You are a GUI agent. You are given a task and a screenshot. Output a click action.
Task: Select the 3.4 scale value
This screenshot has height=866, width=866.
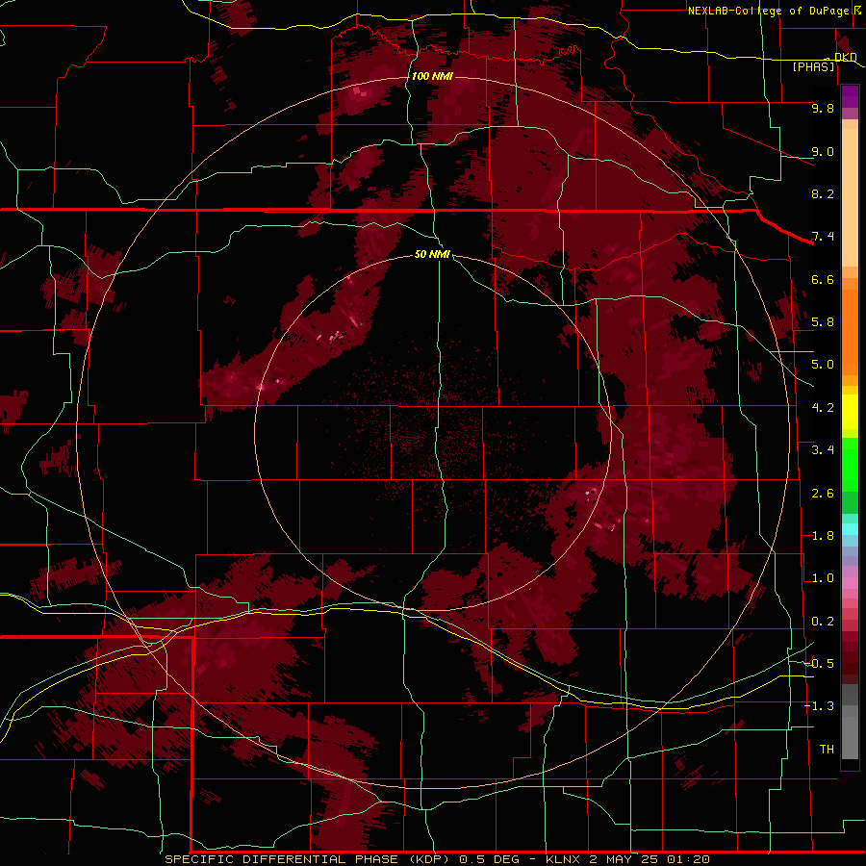click(x=823, y=450)
